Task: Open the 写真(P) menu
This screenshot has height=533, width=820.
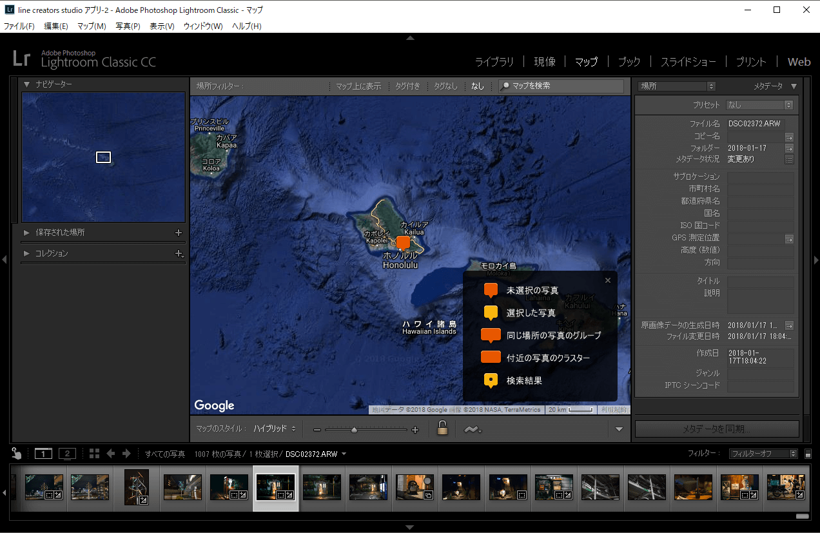Action: [128, 26]
